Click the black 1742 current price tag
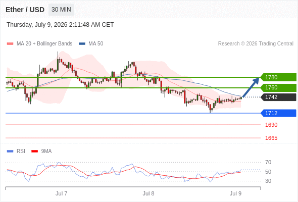The image size is (298, 202). pyautogui.click(x=278, y=97)
